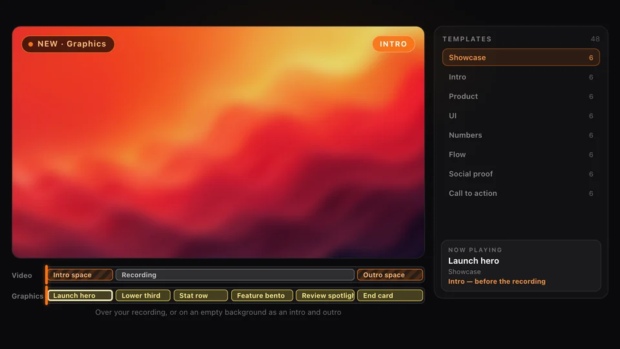This screenshot has width=620, height=349.
Task: Click the 'Over your recording' caption text
Action: (x=218, y=312)
